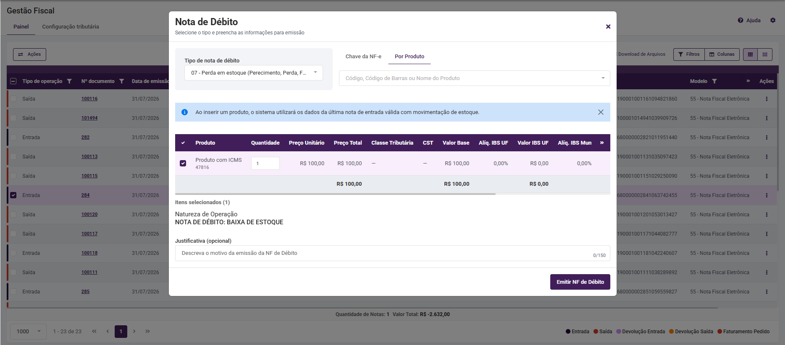This screenshot has height=345, width=785.
Task: Check the checkbox for row 100116
Action: coord(13,99)
